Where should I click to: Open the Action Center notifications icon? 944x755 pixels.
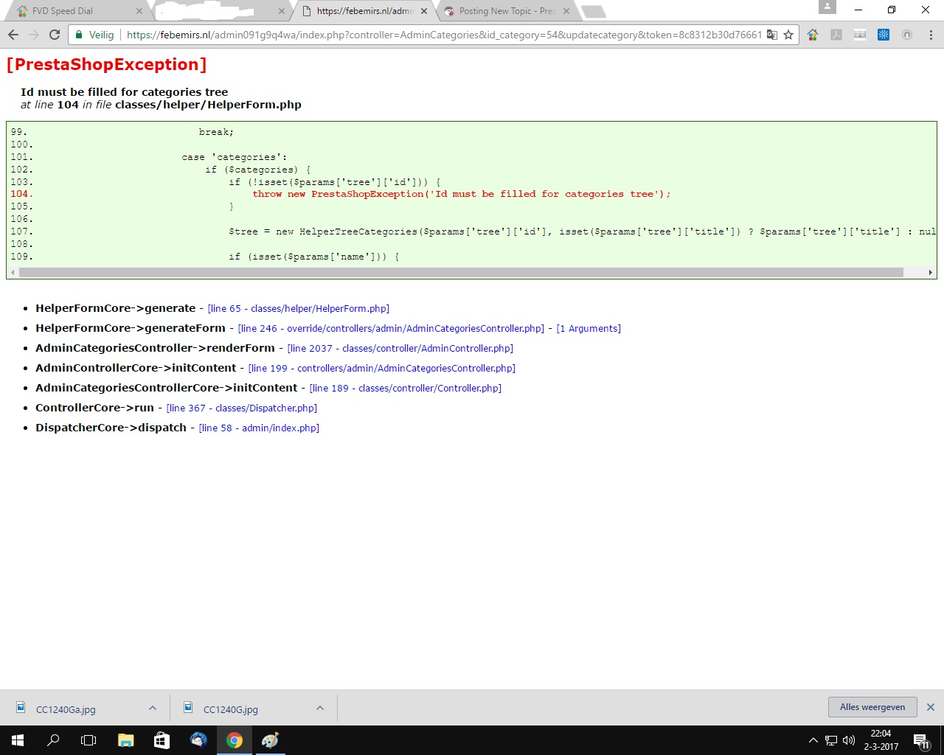point(921,741)
